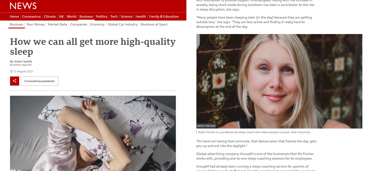Click the BBC NEWS logo
Screen dimensions: 368x171
23,6
